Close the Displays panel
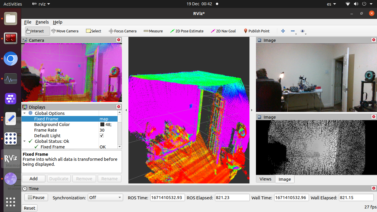377x212 pixels. coord(119,107)
